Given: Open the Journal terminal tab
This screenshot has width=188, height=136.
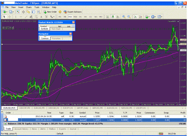Looking at the screenshot, I should point(73,129).
